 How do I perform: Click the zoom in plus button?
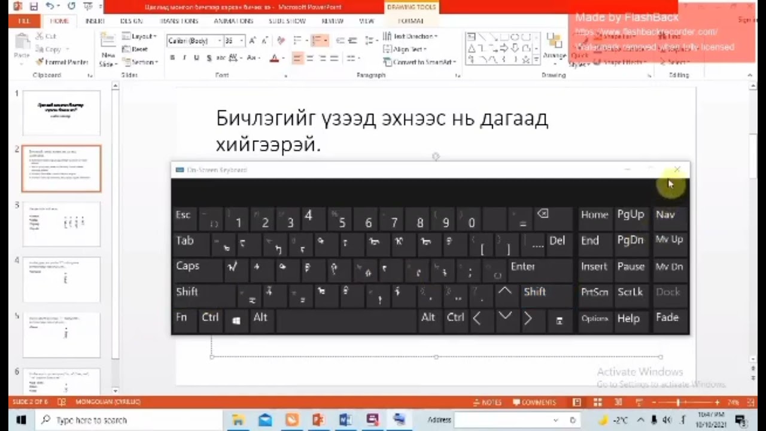click(x=717, y=402)
